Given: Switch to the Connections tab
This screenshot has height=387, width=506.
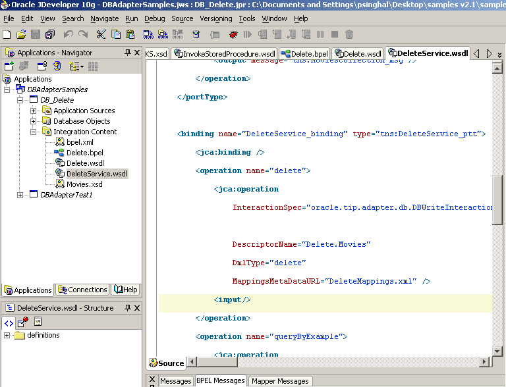Looking at the screenshot, I should coord(82,290).
